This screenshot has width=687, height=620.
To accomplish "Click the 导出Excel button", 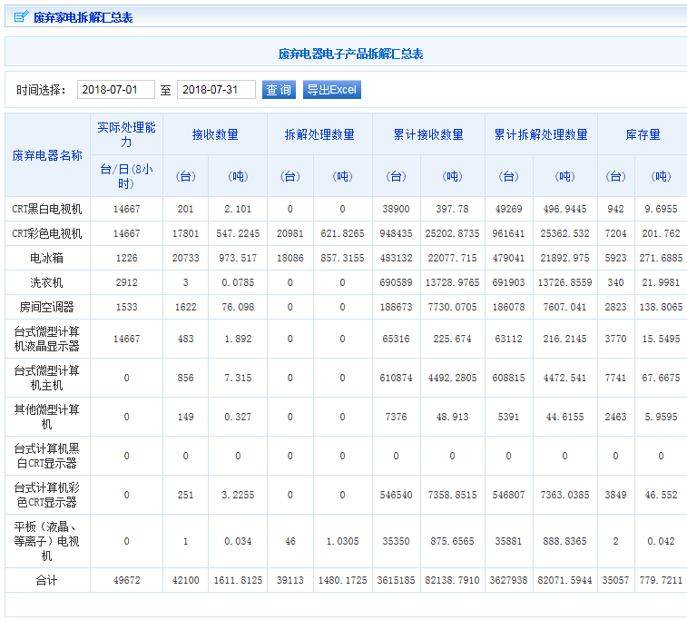I will pyautogui.click(x=331, y=90).
